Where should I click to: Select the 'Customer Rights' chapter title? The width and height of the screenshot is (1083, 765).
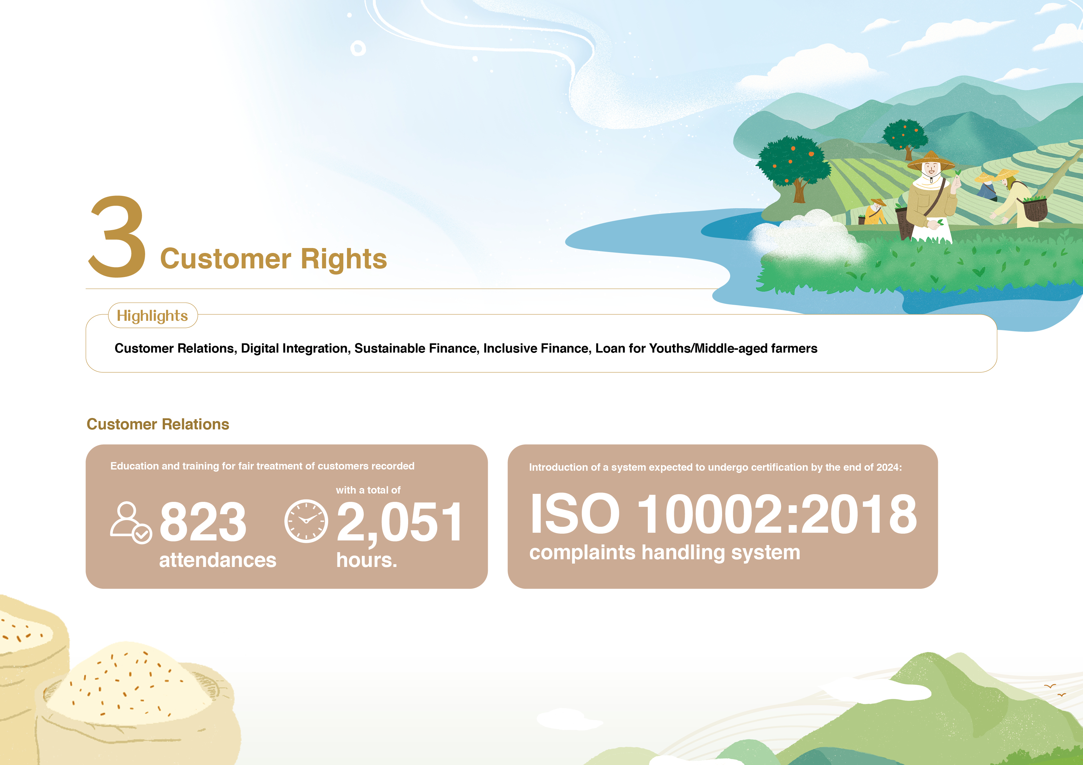coord(274,259)
